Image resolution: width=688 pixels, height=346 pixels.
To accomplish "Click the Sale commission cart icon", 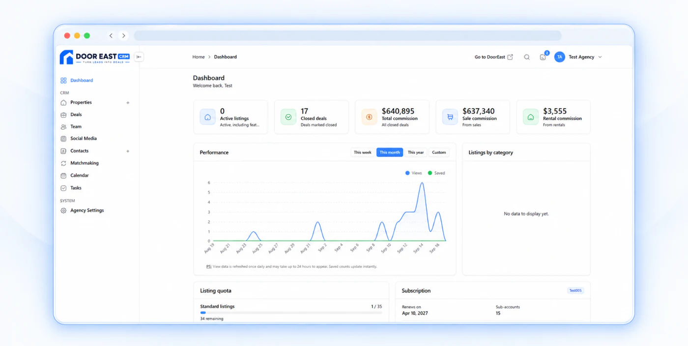I will coord(450,117).
